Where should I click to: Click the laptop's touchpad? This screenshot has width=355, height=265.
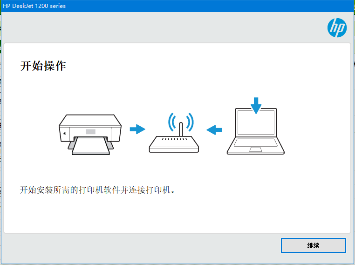click(256, 149)
